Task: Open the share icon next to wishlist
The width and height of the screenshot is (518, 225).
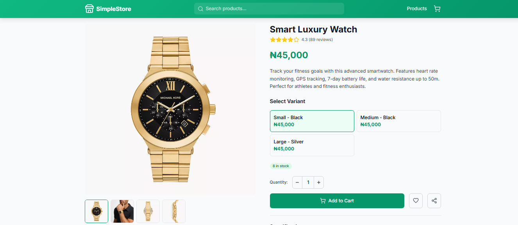Action: tap(434, 200)
